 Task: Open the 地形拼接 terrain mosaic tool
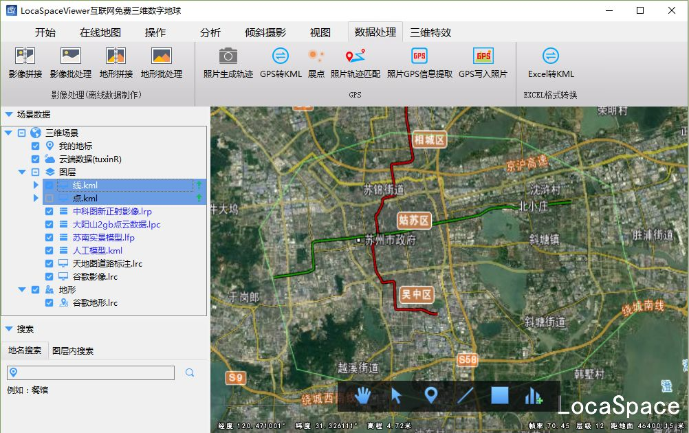point(116,63)
